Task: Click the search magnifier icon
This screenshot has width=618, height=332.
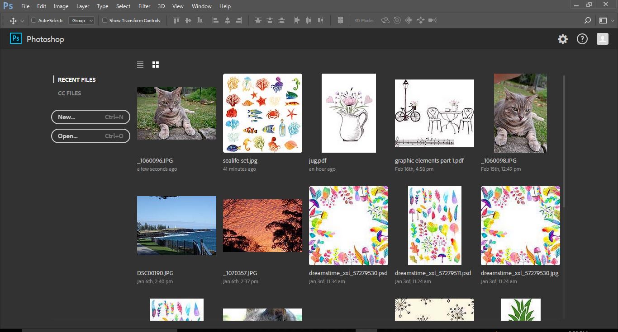Action: 587,20
